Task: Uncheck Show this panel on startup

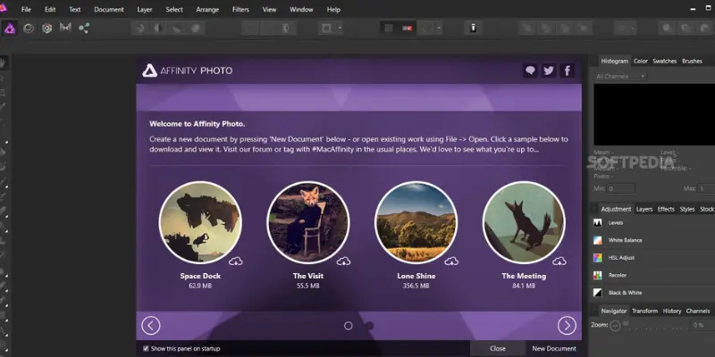Action: tap(146, 348)
